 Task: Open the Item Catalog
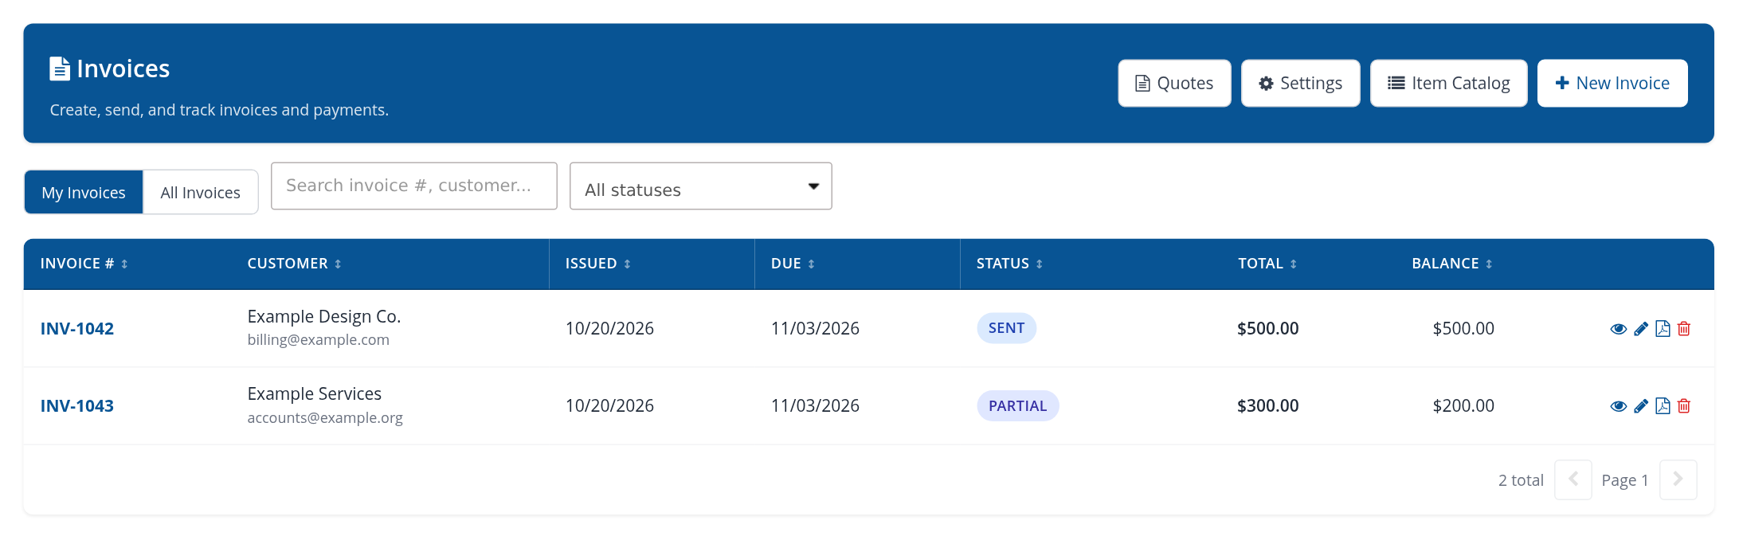point(1448,83)
